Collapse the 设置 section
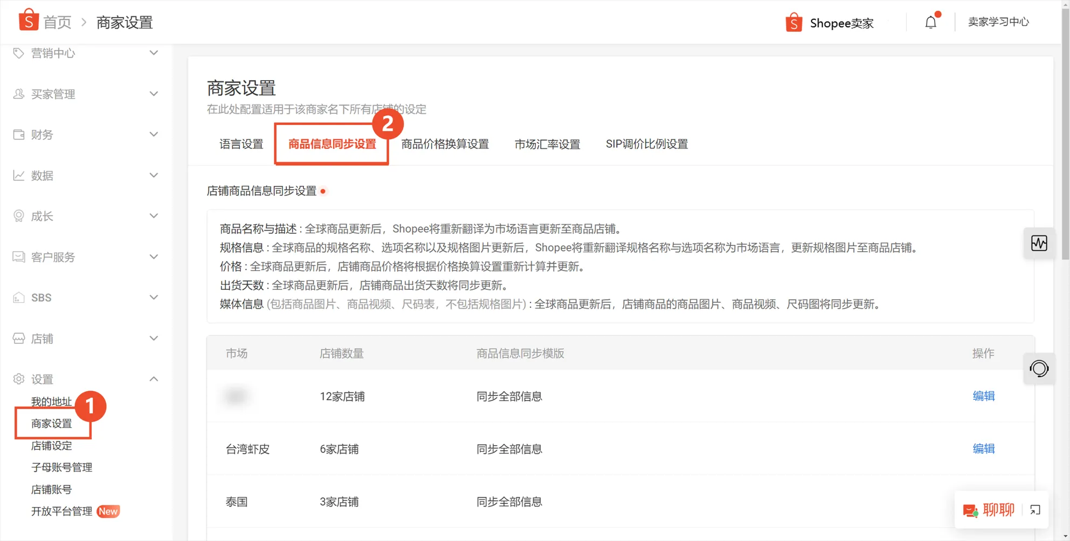The image size is (1070, 541). 154,378
